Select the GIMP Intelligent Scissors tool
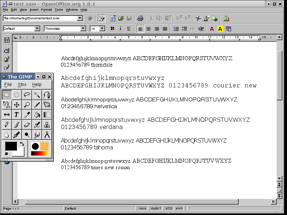287x215 pixels. pyautogui.click(x=6, y=105)
